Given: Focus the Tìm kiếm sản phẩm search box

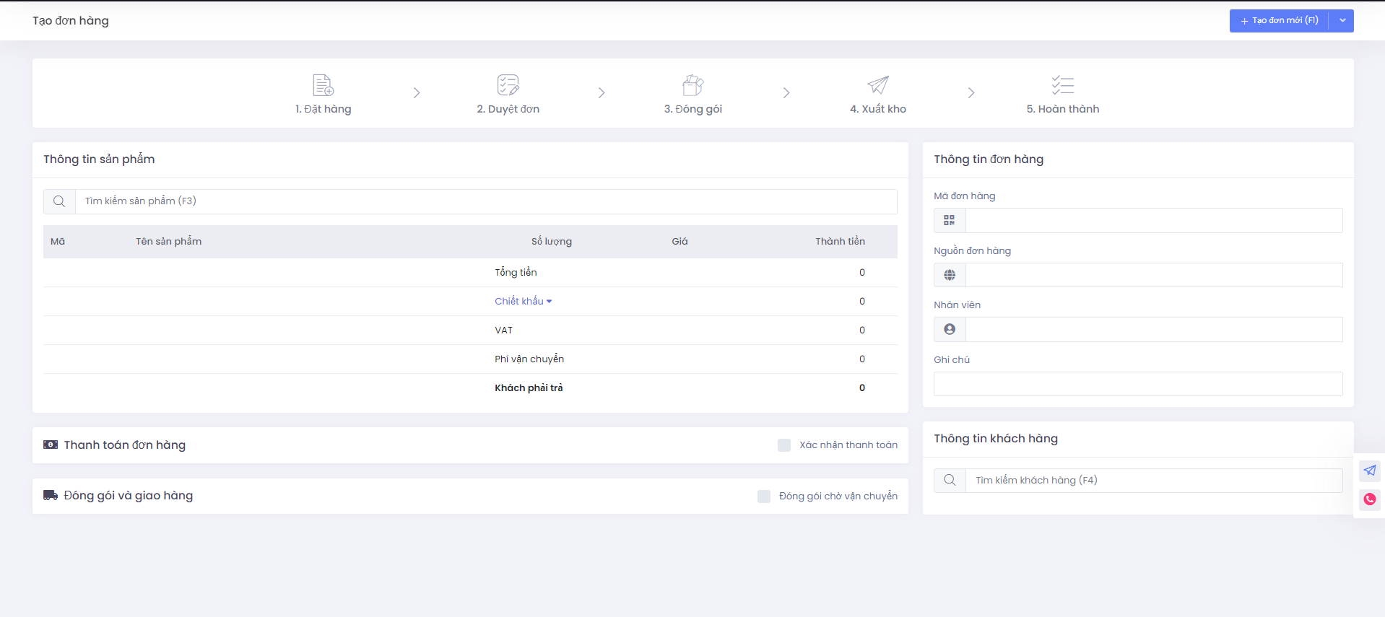Looking at the screenshot, I should click(485, 201).
